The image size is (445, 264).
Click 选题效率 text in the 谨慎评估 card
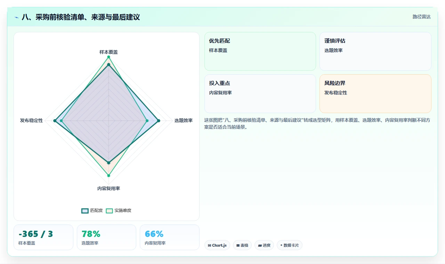coord(333,50)
